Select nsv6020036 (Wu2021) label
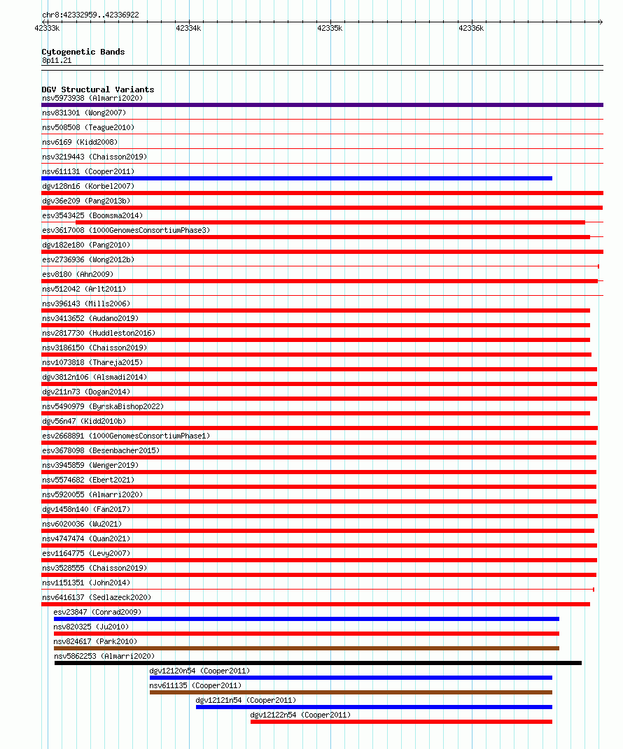The image size is (623, 749). 82,524
